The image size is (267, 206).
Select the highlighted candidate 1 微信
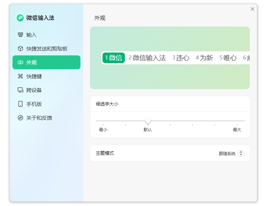coord(114,58)
